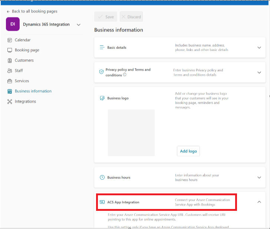Click the Discard button
The height and width of the screenshot is (229, 270).
[131, 17]
